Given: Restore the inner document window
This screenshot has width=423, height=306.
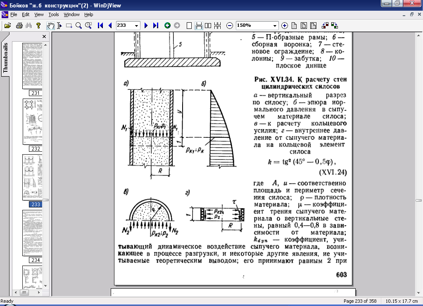Looking at the screenshot, I should tap(412, 14).
